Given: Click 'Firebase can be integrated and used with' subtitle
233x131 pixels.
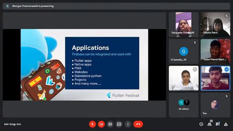Looking at the screenshot, I should point(102,54).
